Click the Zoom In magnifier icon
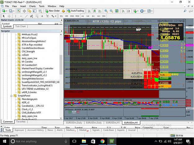194x145 pixels. 106,11
